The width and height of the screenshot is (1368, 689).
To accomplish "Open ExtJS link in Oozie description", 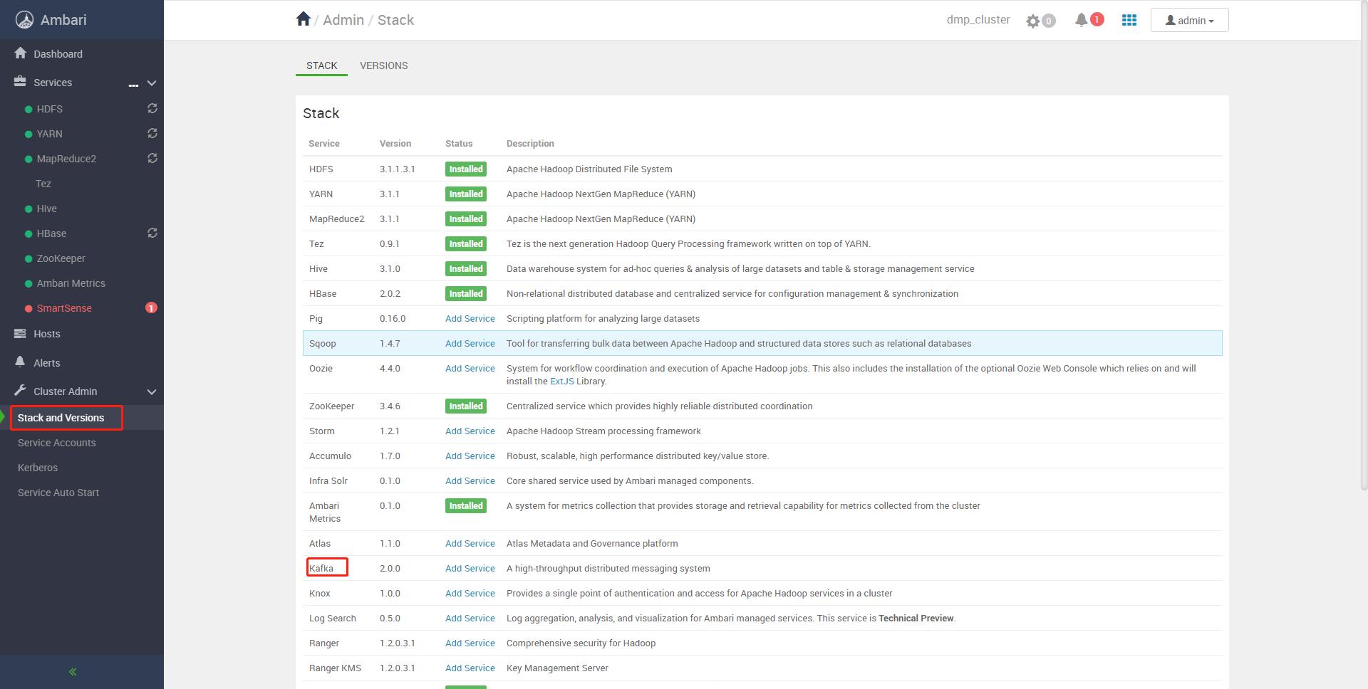I will point(562,381).
